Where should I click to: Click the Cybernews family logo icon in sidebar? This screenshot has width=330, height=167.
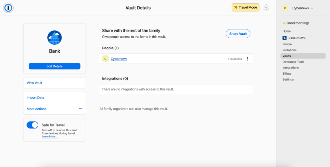284,38
